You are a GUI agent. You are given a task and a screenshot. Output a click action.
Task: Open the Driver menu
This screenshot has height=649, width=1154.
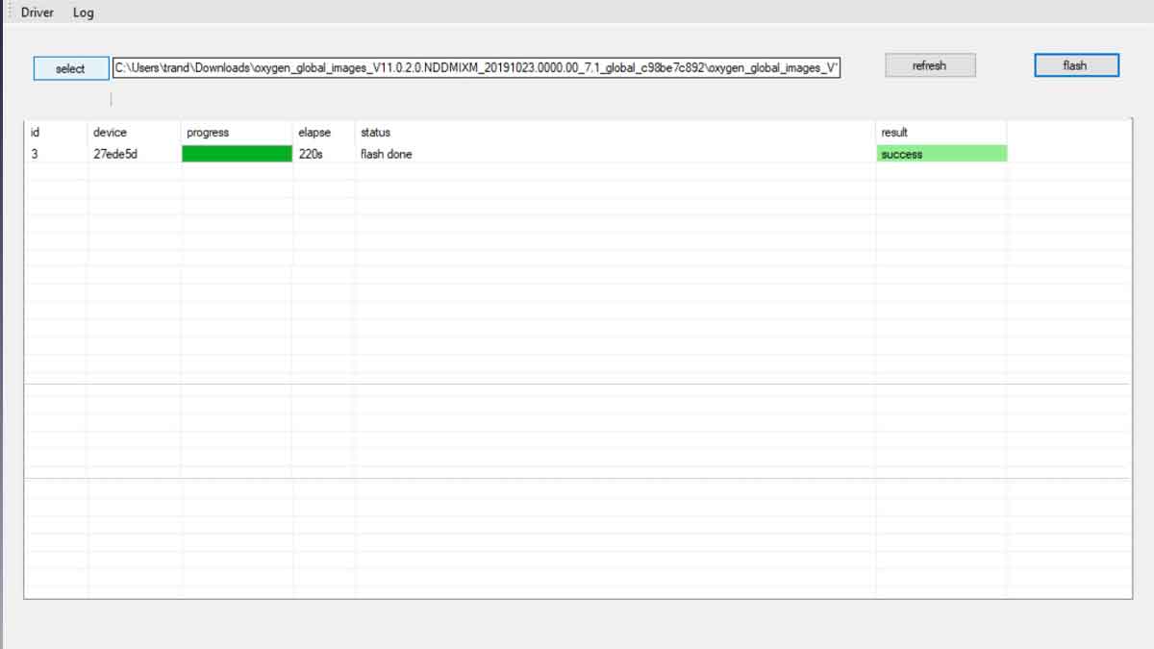(38, 12)
